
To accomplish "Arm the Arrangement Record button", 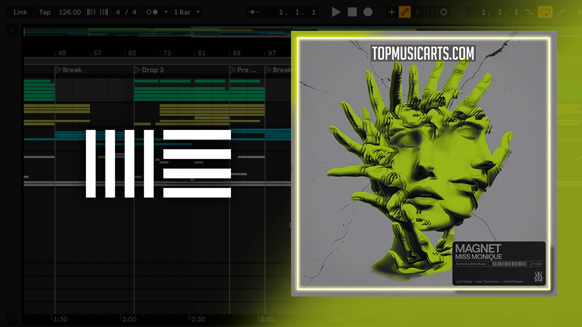I will (368, 12).
